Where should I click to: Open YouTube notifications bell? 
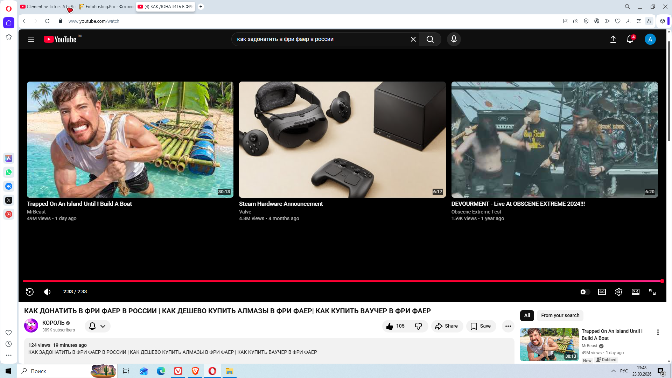pyautogui.click(x=630, y=39)
